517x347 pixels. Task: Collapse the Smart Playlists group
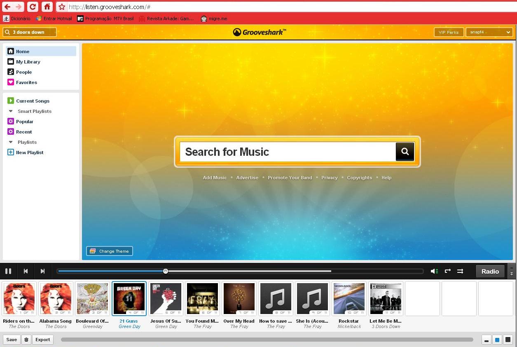(11, 111)
